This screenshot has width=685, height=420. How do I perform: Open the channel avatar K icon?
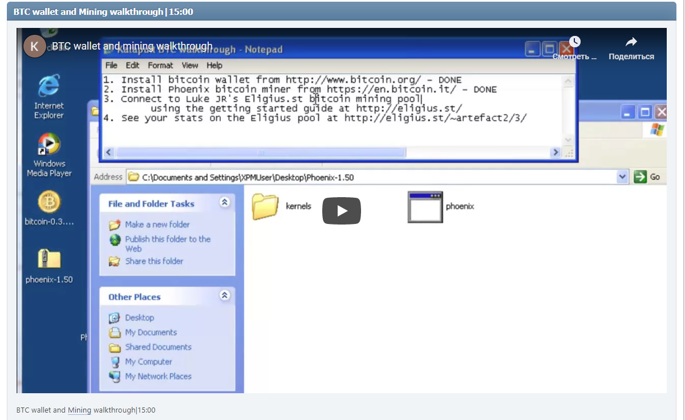click(34, 46)
